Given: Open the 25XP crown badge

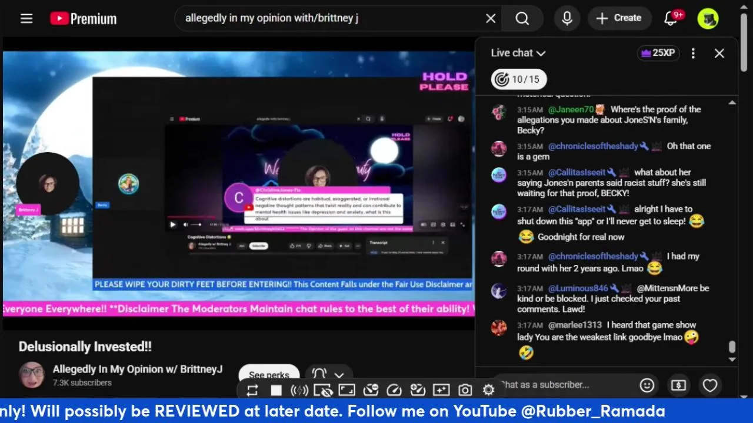Looking at the screenshot, I should tap(658, 53).
